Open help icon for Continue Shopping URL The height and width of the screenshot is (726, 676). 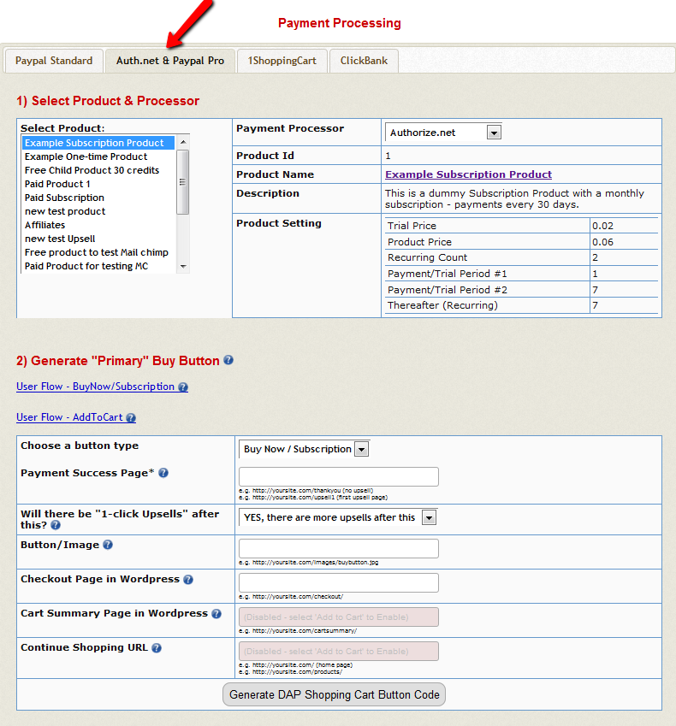pyautogui.click(x=157, y=648)
